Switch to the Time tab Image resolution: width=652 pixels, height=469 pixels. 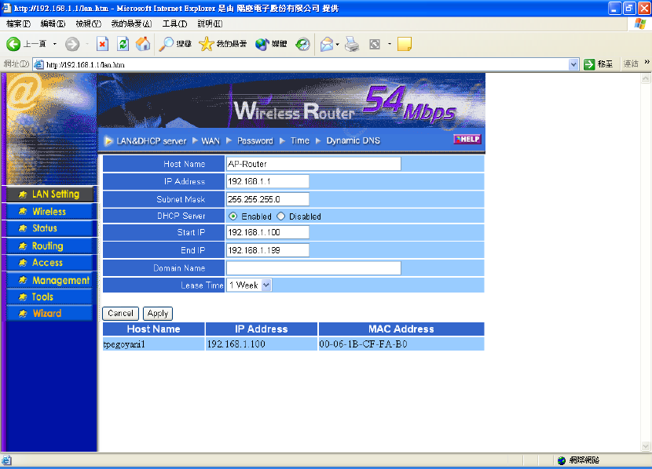point(300,140)
